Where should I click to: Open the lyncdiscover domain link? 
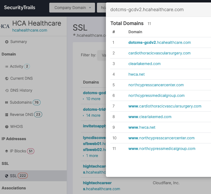click(x=94, y=138)
